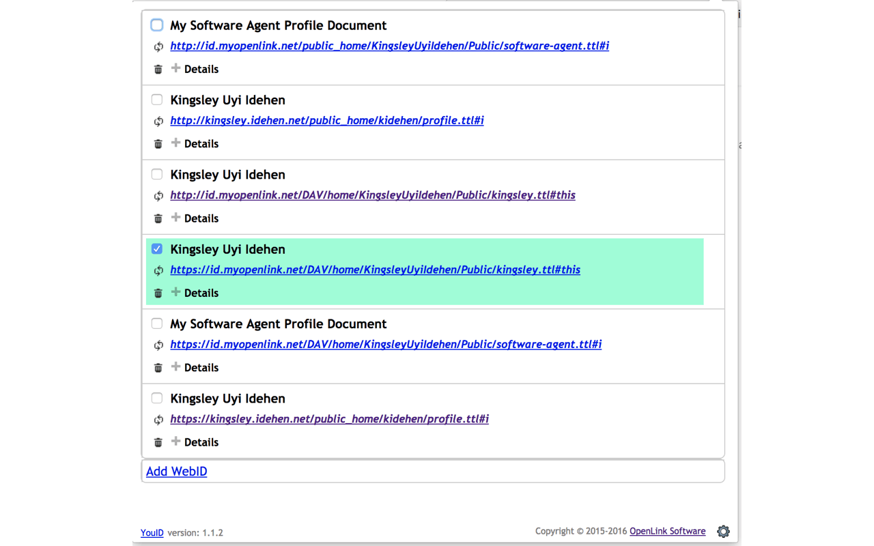This screenshot has width=874, height=546.
Task: Follow https://id.myopenlink.net/DAV software-agent.ttl#i link
Action: (386, 344)
